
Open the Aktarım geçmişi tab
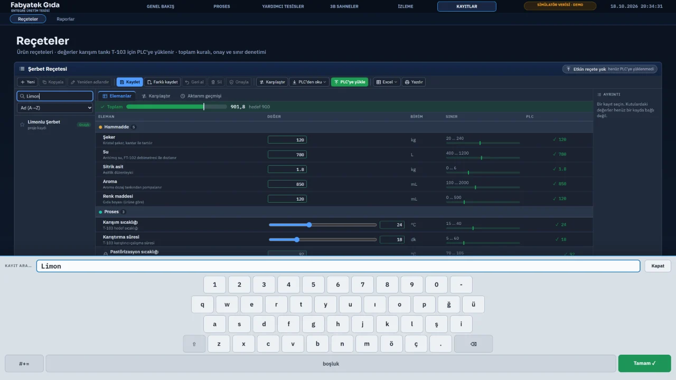pyautogui.click(x=201, y=96)
